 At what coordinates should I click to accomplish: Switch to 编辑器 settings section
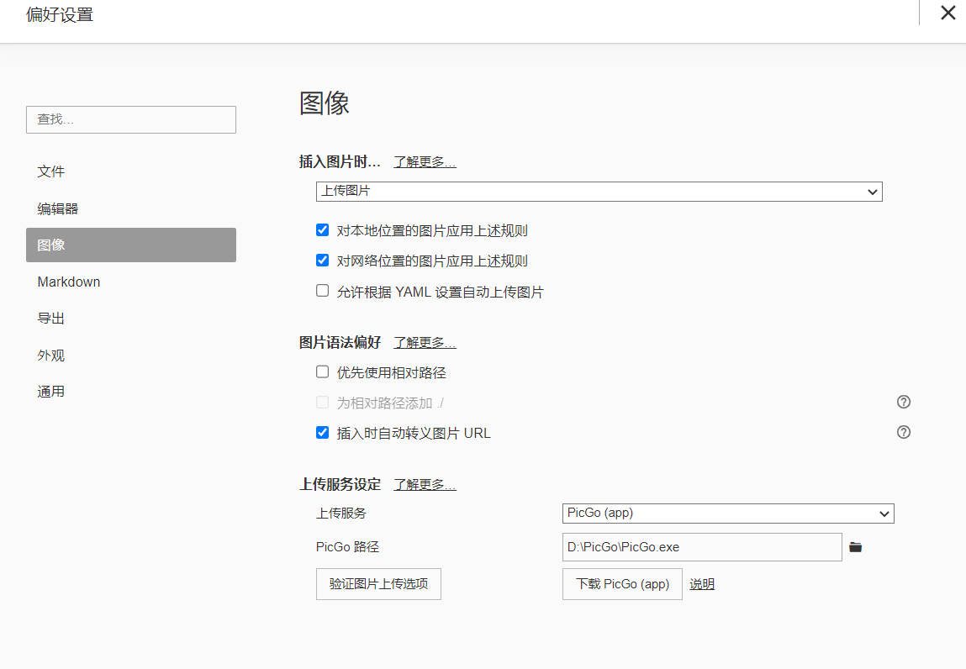tap(58, 208)
